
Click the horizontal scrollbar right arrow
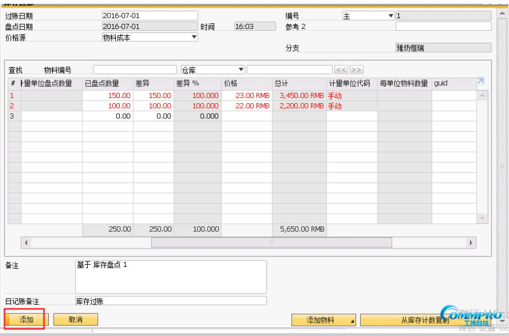tap(471, 243)
